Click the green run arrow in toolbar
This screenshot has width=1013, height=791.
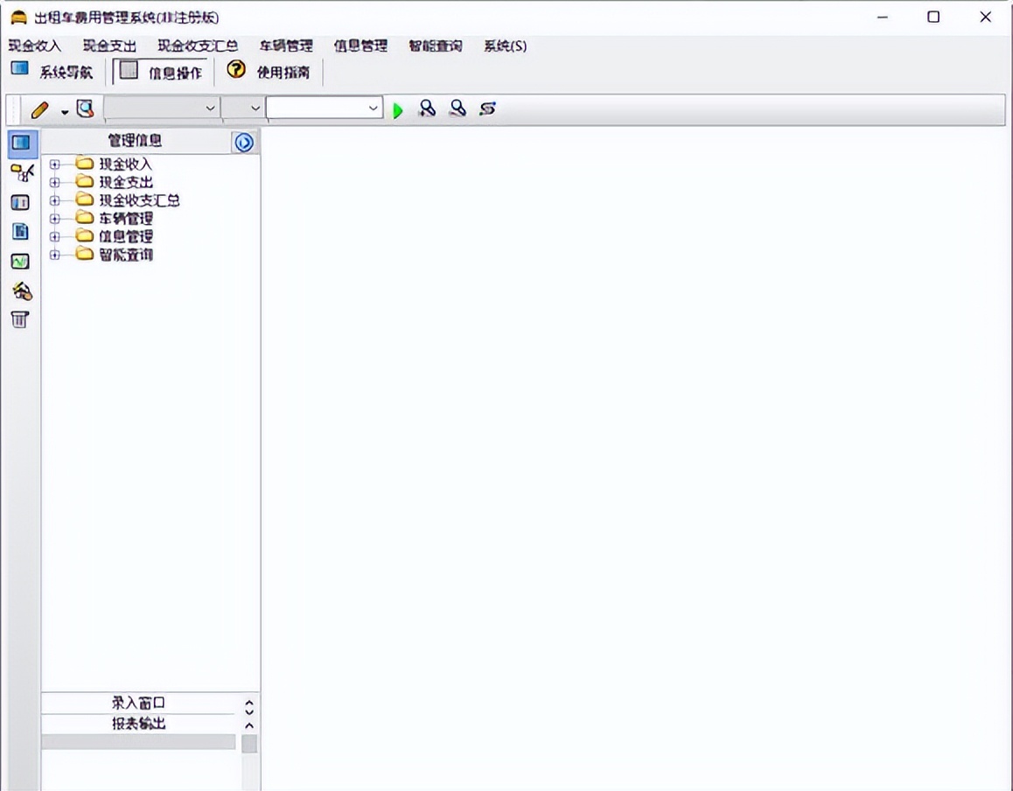(x=398, y=108)
